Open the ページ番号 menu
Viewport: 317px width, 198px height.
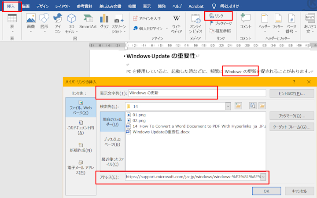291,23
